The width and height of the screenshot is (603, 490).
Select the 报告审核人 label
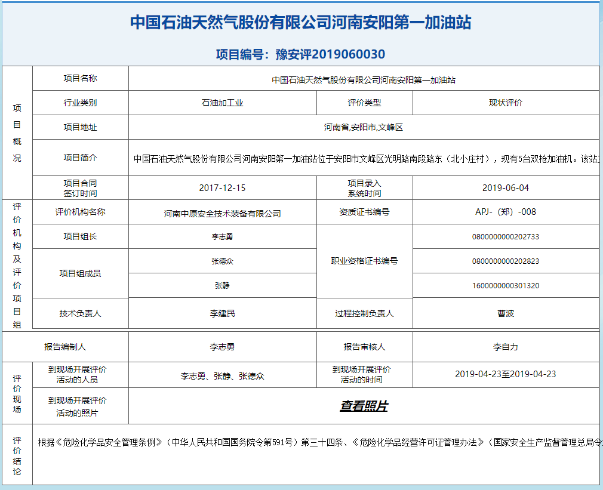tap(365, 347)
